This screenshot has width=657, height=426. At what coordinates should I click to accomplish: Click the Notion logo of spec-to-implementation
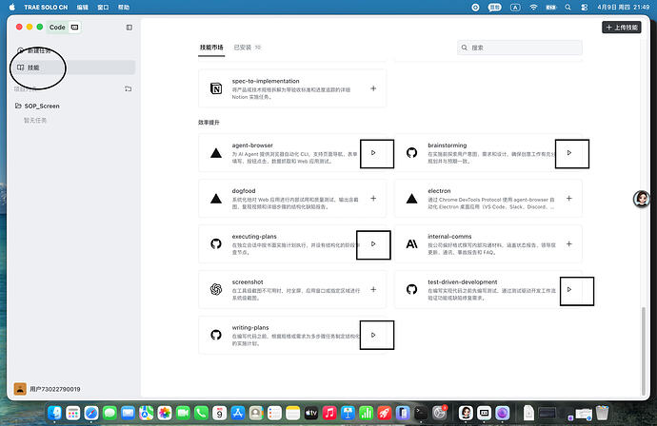(x=216, y=88)
